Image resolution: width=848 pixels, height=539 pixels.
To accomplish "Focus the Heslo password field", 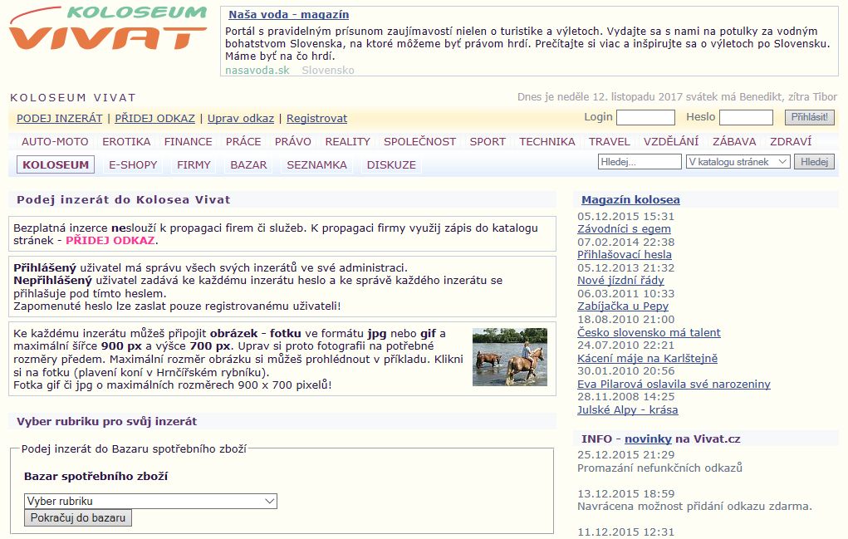I will click(745, 118).
